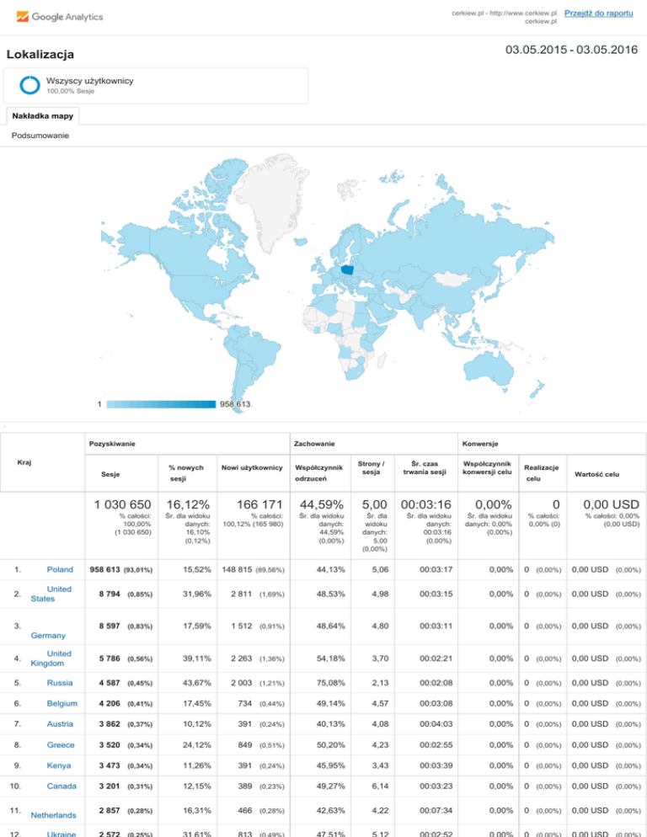The image size is (647, 837).
Task: Click the Google Analytics logo icon
Action: click(x=23, y=17)
